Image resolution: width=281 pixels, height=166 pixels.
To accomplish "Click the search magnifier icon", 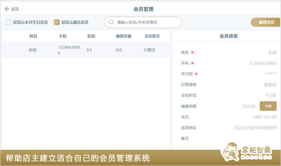I will [x=111, y=22].
